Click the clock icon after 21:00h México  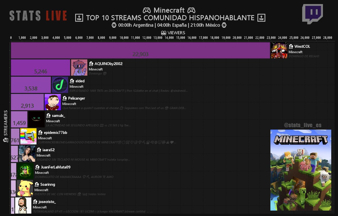[224, 25]
